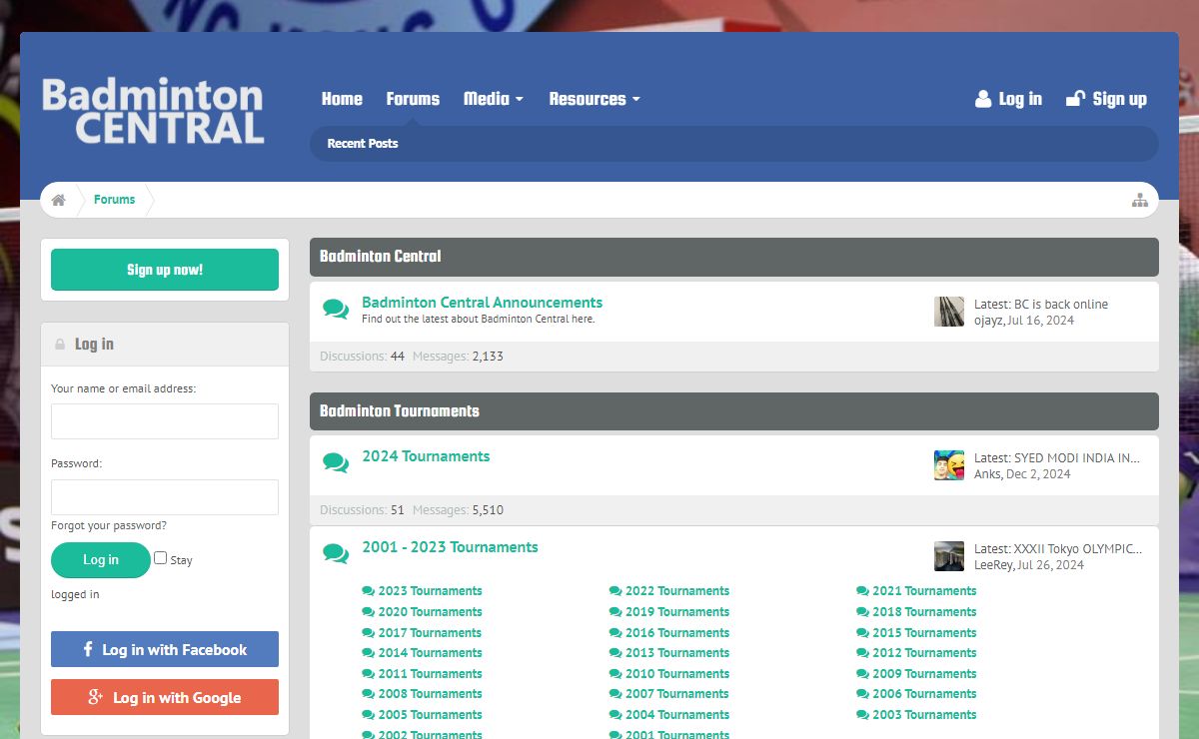1199x739 pixels.
Task: Click the LeeRey username link
Action: [x=993, y=565]
